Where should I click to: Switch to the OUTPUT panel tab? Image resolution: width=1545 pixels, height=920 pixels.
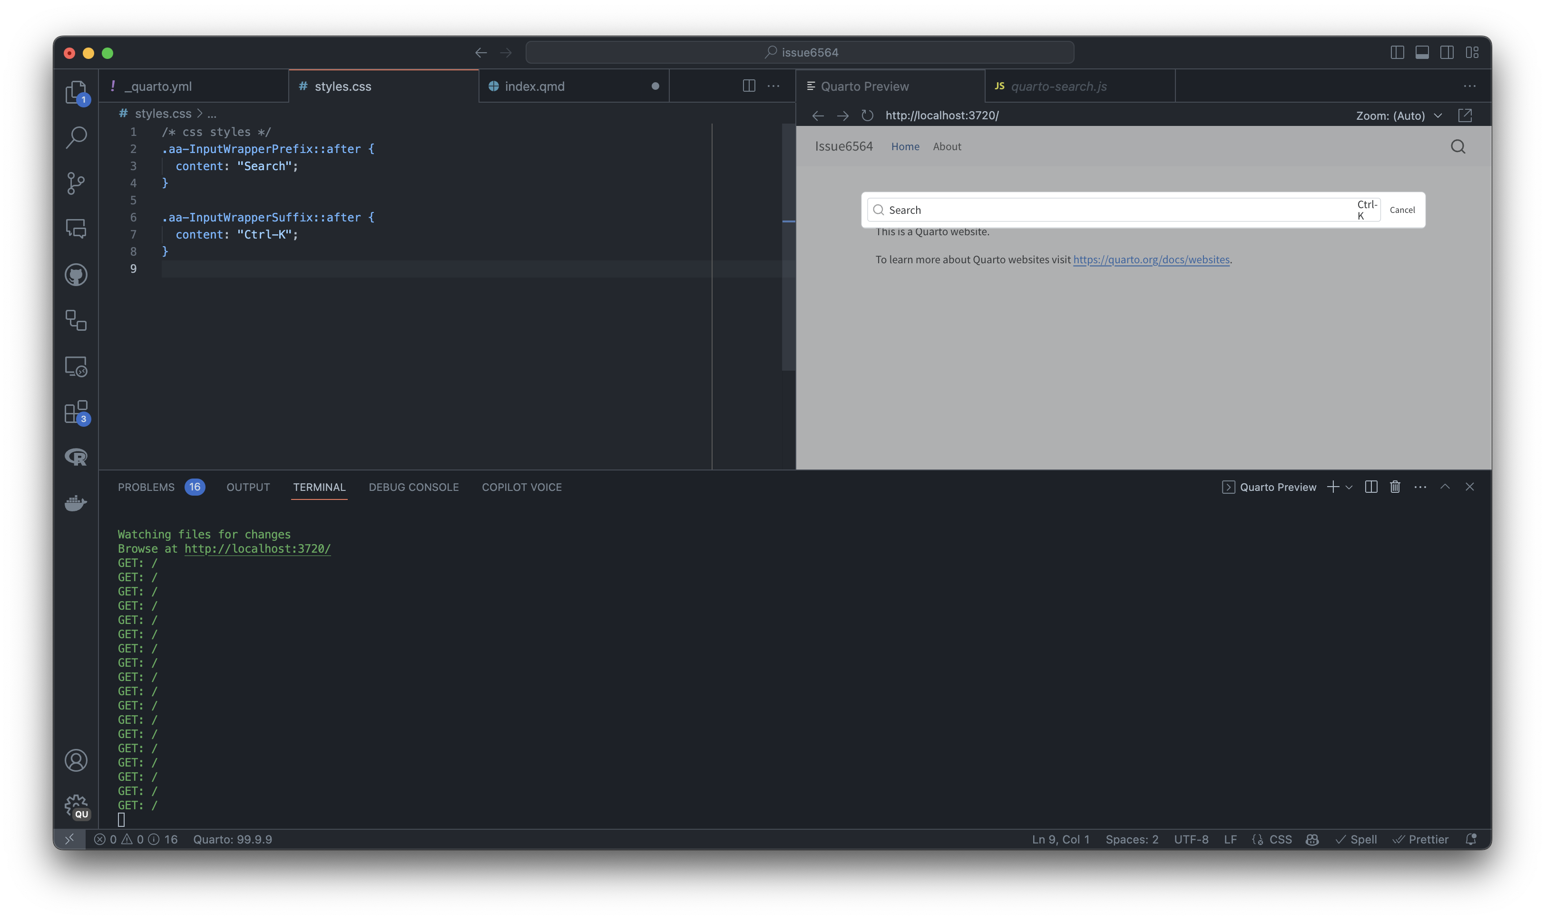click(248, 487)
